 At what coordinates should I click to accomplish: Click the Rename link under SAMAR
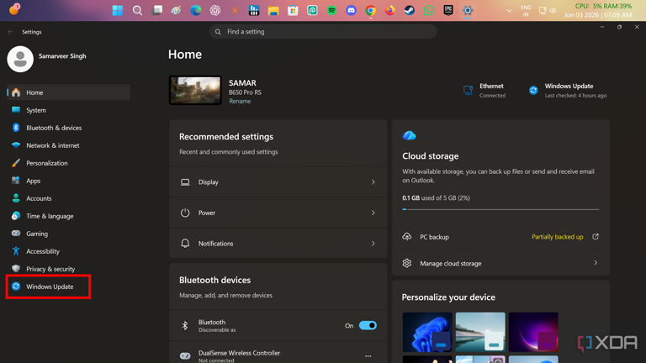(240, 101)
